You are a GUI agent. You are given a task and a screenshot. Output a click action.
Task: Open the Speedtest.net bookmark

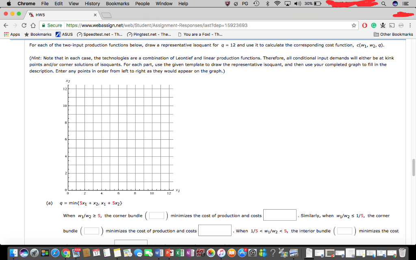pyautogui.click(x=100, y=34)
